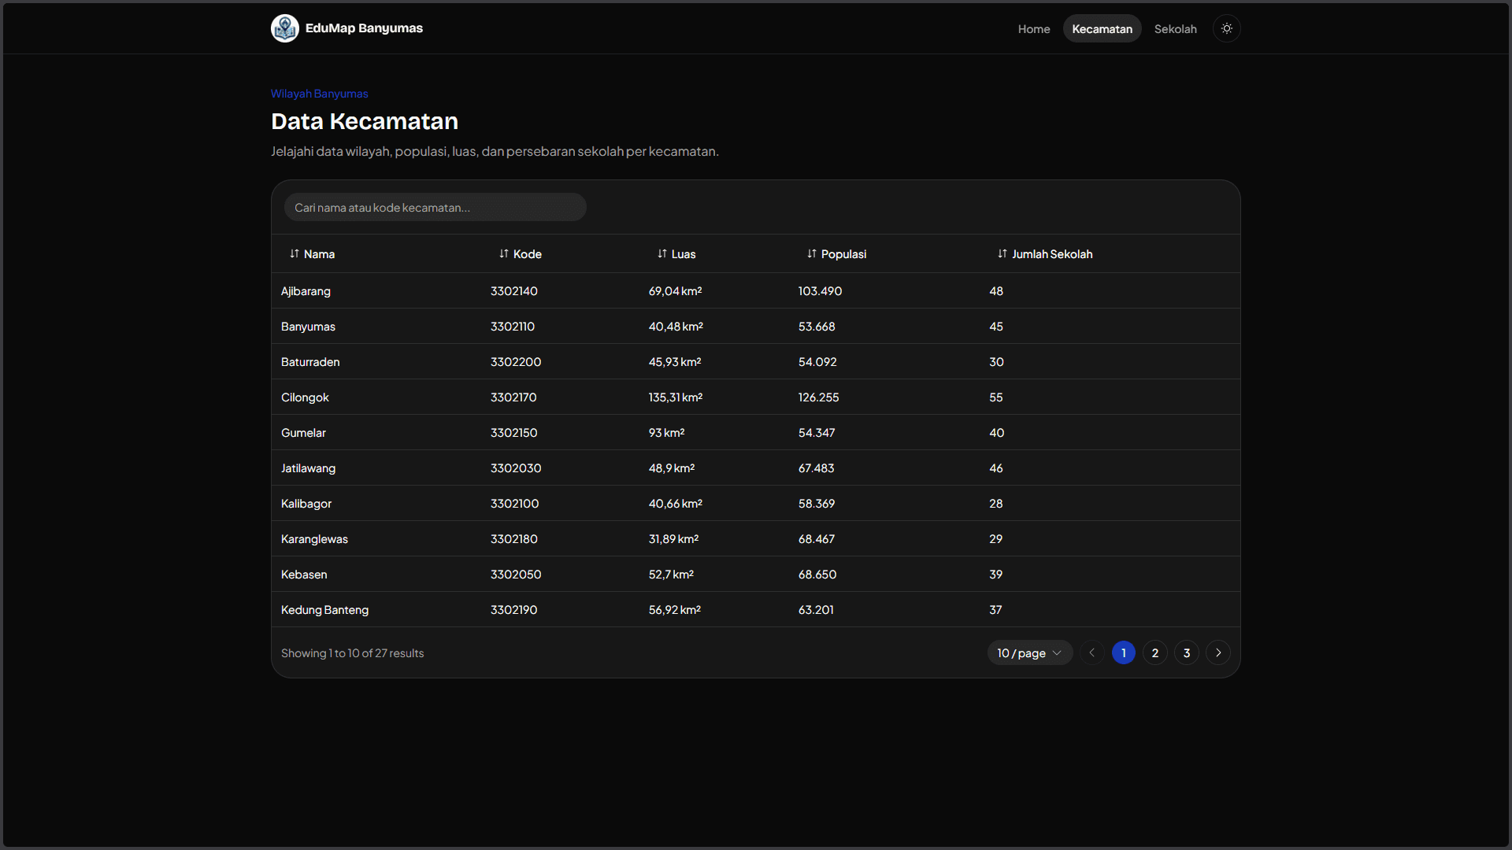Viewport: 1512px width, 850px height.
Task: Select the Kedung Banteng table row
Action: coord(756,609)
